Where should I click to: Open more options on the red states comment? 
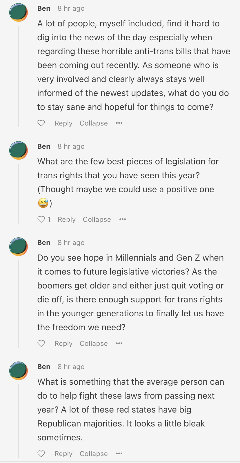pos(119,454)
